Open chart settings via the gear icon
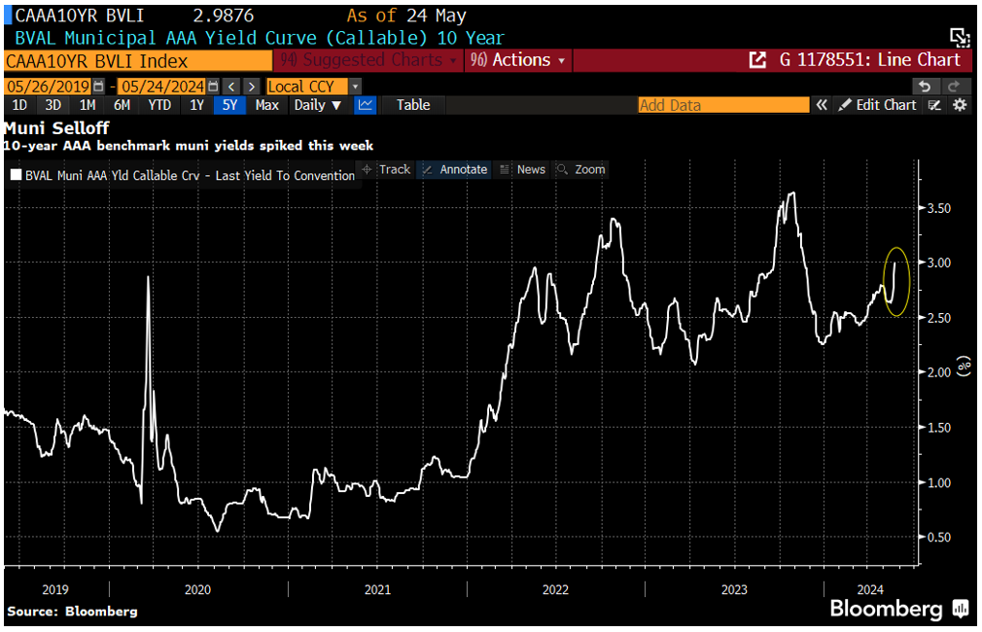982x632 pixels. click(961, 105)
